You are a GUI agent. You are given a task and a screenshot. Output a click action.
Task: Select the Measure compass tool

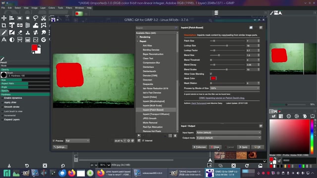[x=4, y=40]
